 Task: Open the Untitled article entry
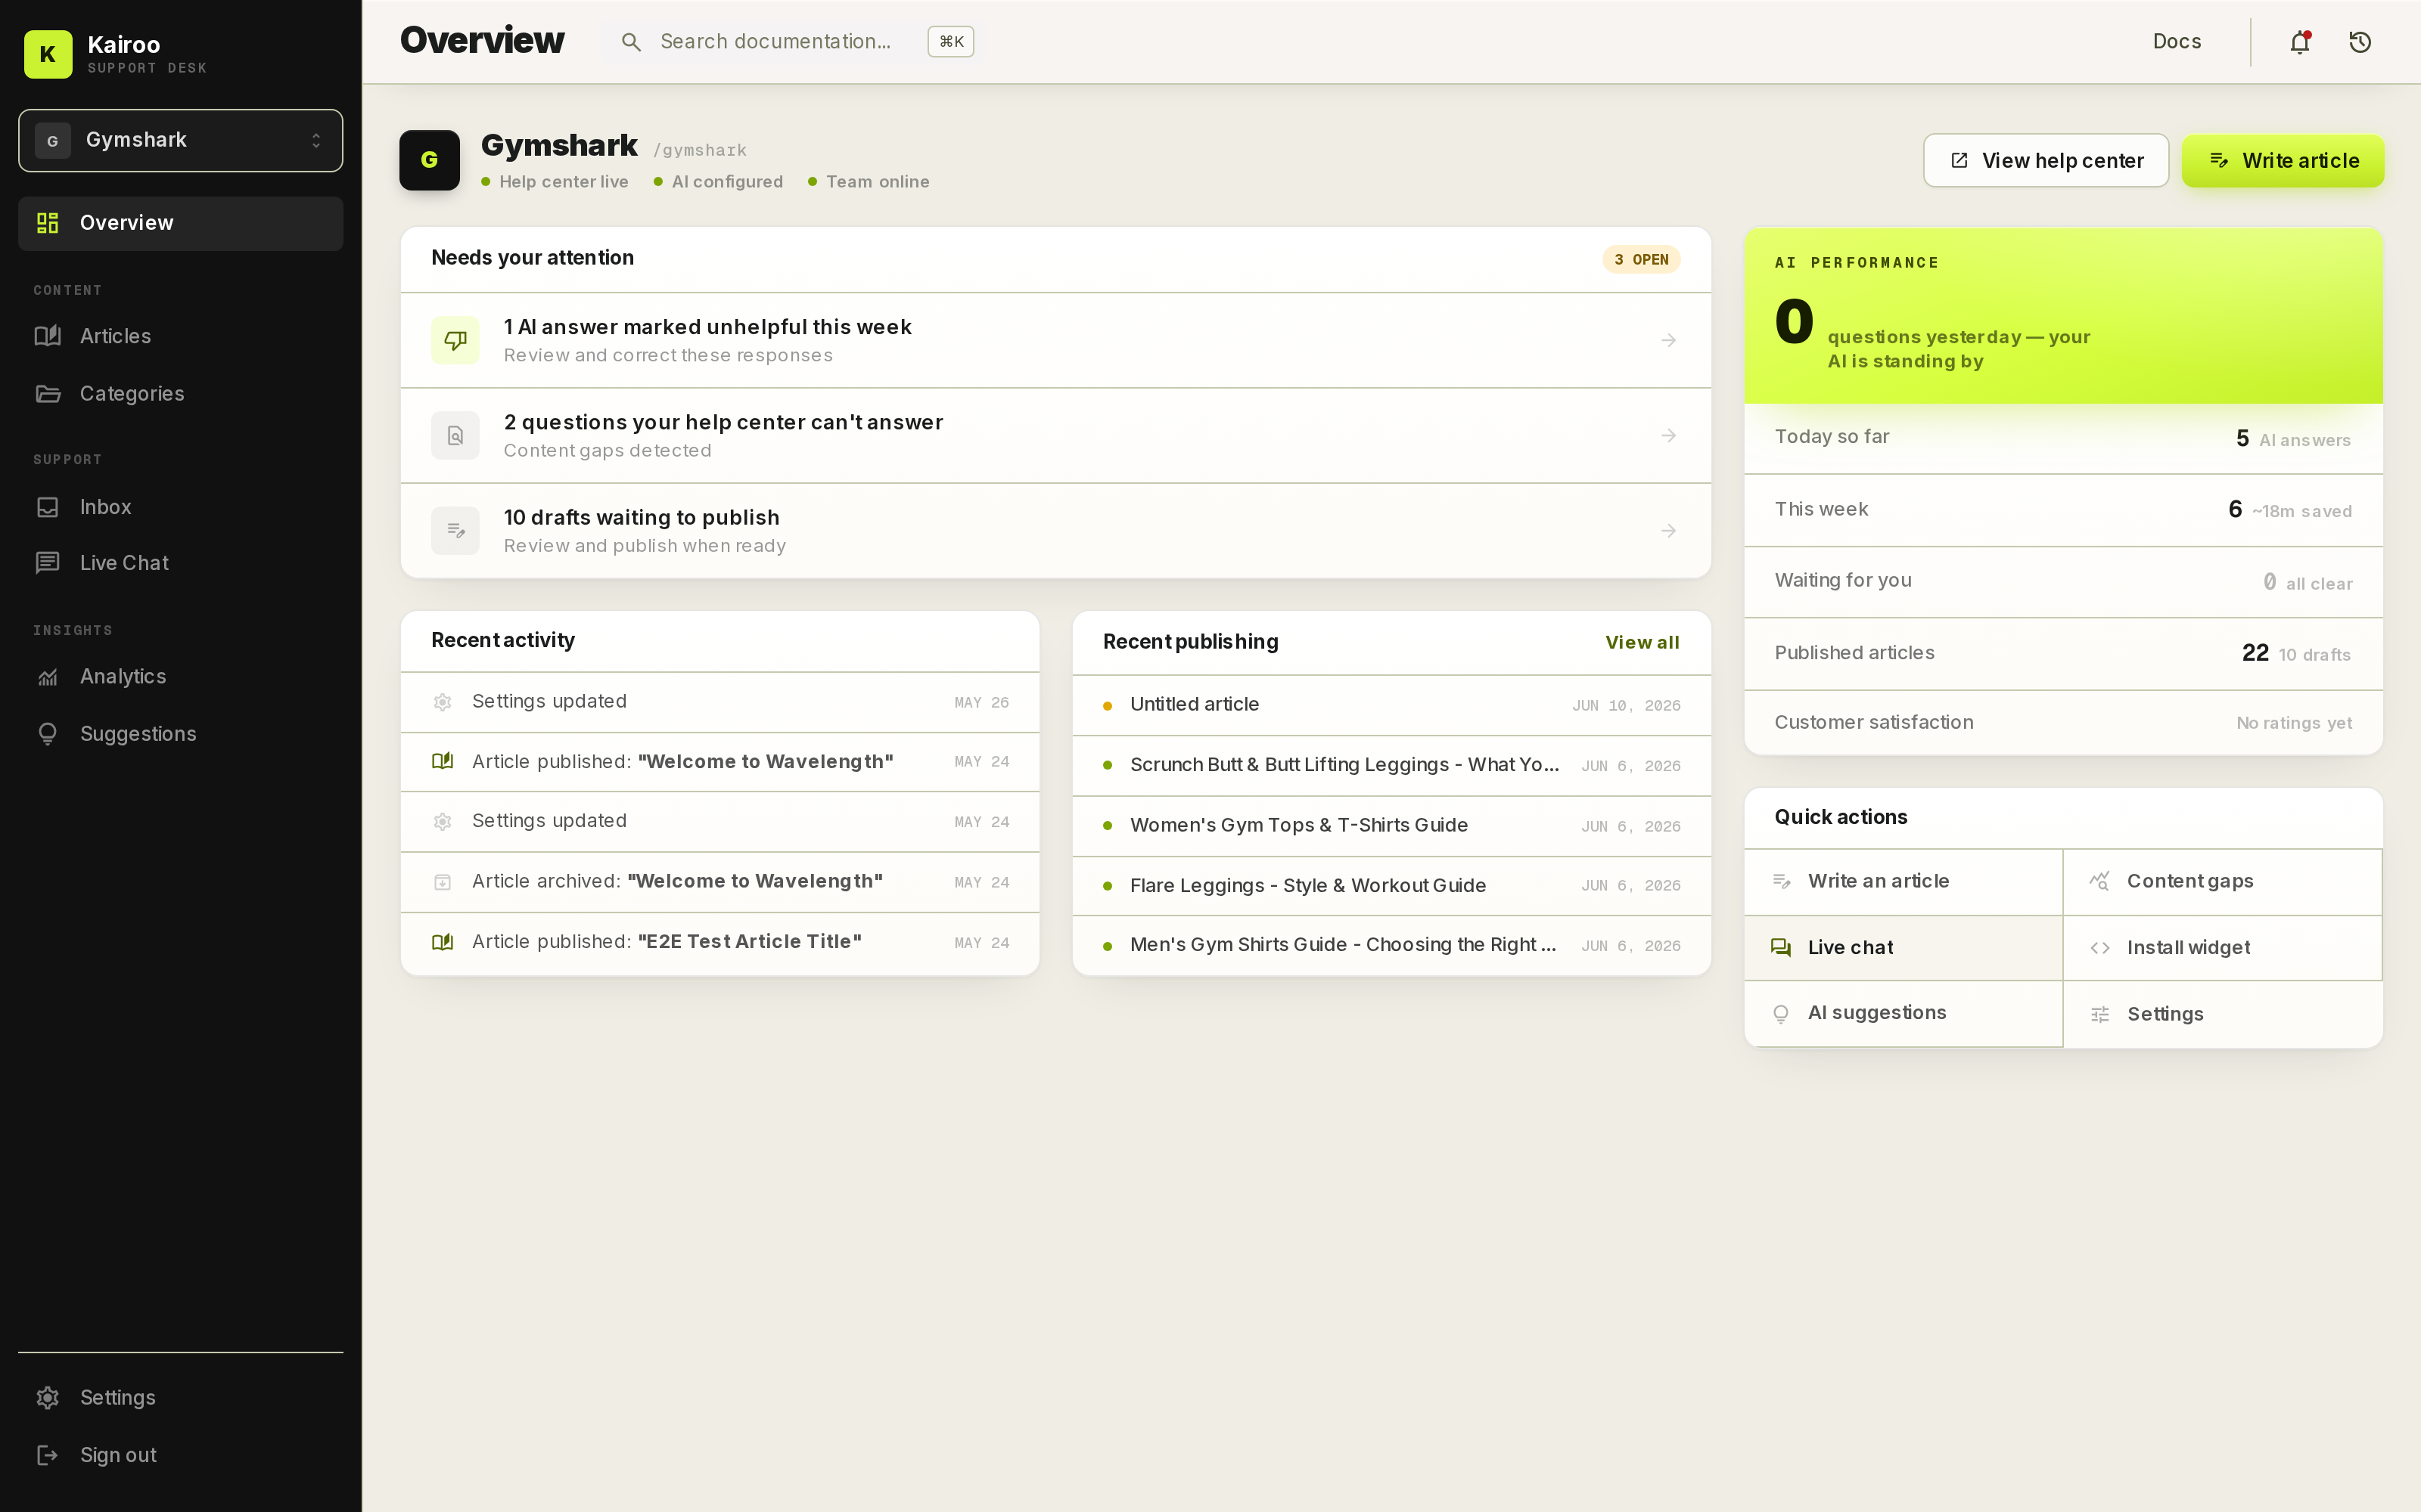(x=1391, y=705)
